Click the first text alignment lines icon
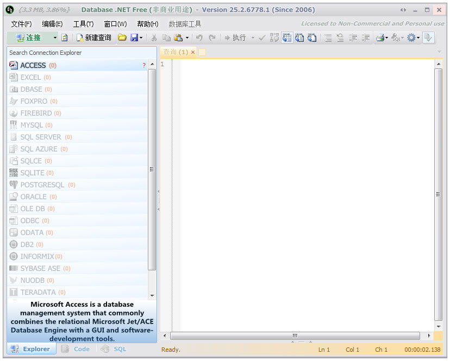450x361 pixels. [328, 37]
